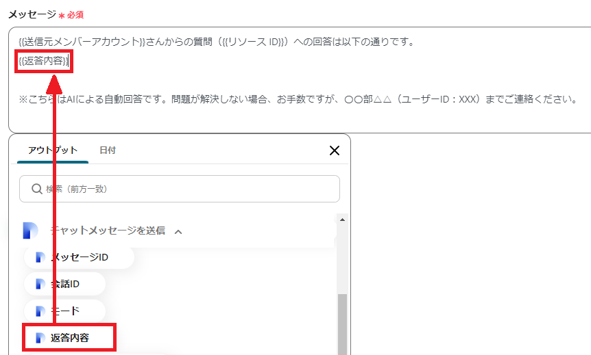Click the scroll-up arrow of output list

(x=342, y=220)
